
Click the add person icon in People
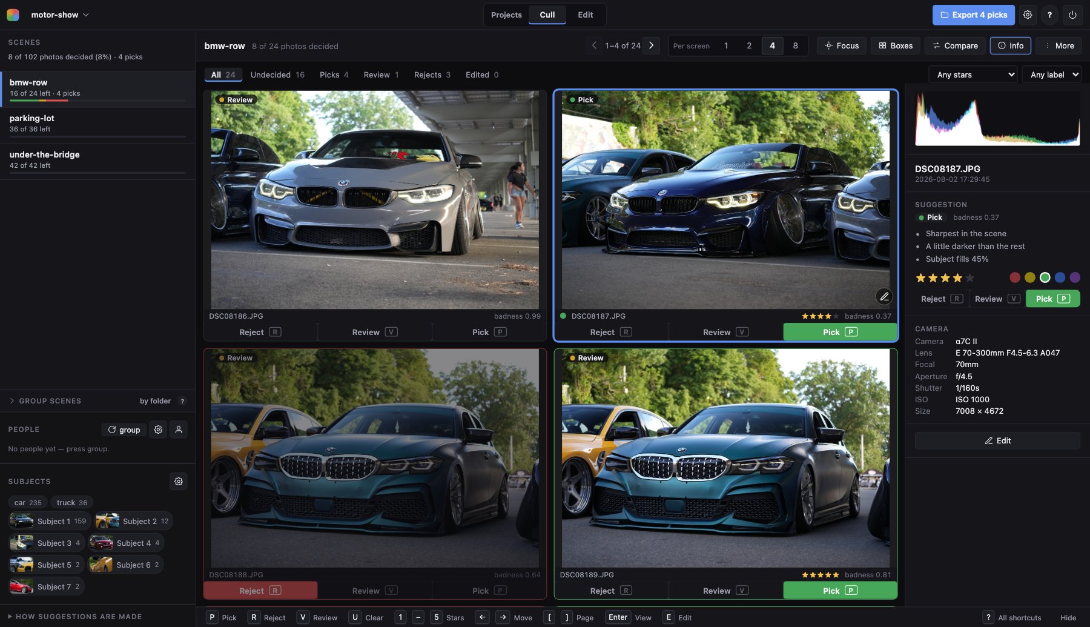[179, 430]
